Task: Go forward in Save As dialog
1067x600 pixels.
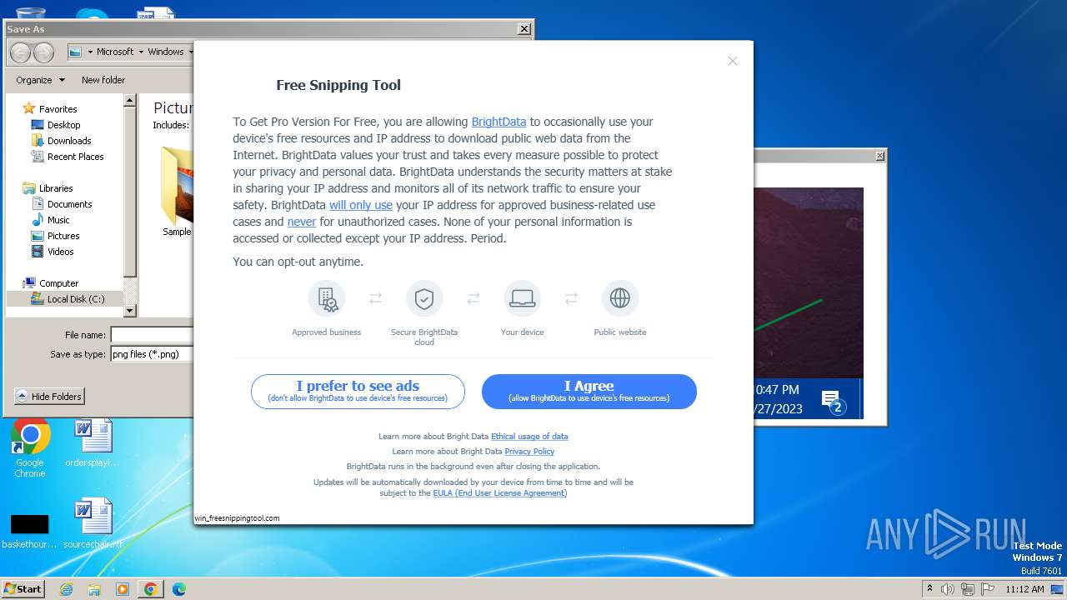Action: (x=43, y=52)
